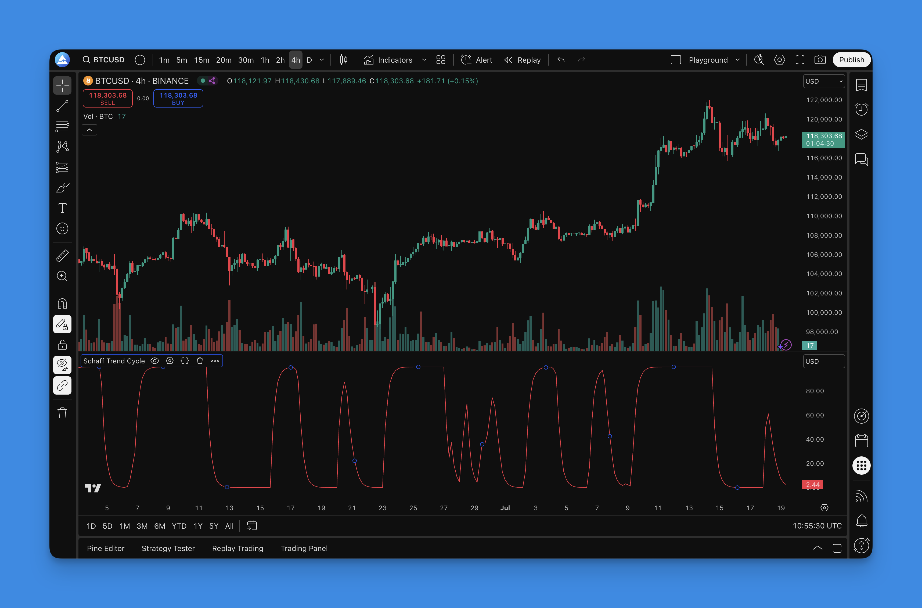Viewport: 922px width, 608px height.
Task: Select the XABCD pattern tool
Action: pos(62,146)
